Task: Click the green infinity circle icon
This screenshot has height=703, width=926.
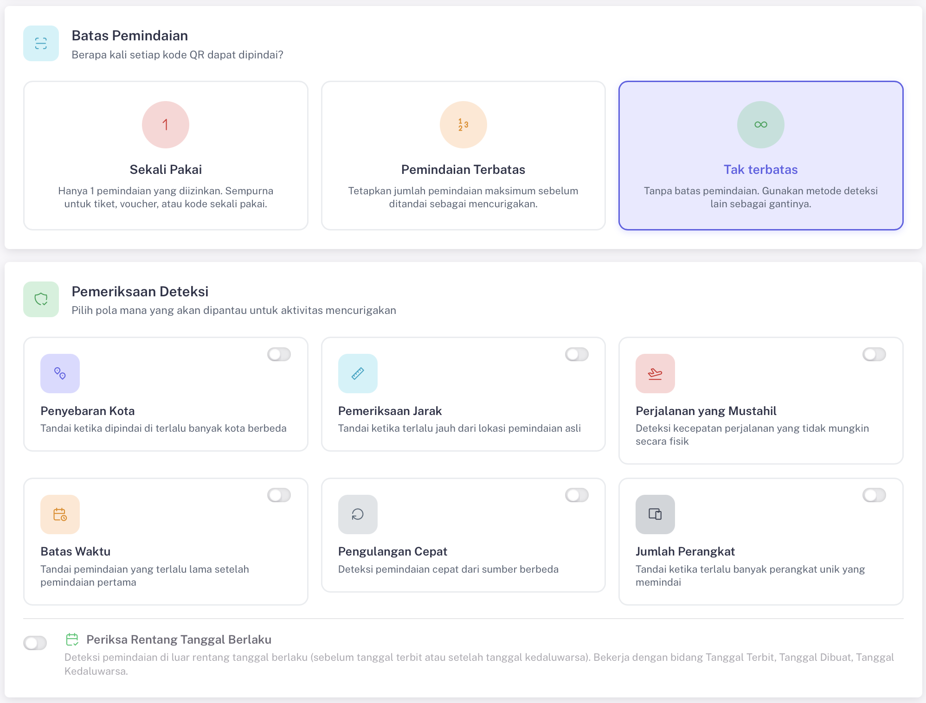Action: (760, 125)
